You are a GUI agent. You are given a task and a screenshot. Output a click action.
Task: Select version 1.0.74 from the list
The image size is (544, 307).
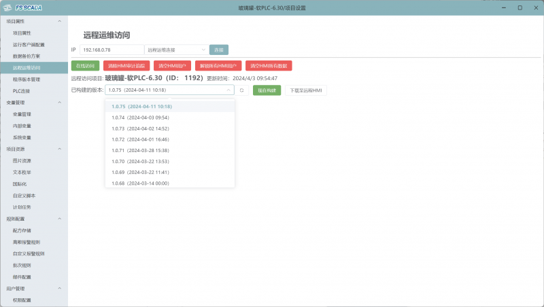140,118
